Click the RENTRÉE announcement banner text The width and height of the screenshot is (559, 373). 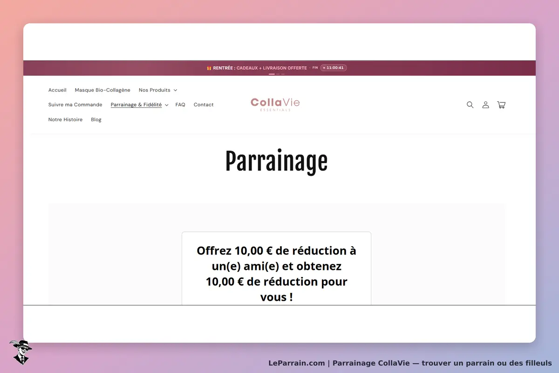click(260, 68)
